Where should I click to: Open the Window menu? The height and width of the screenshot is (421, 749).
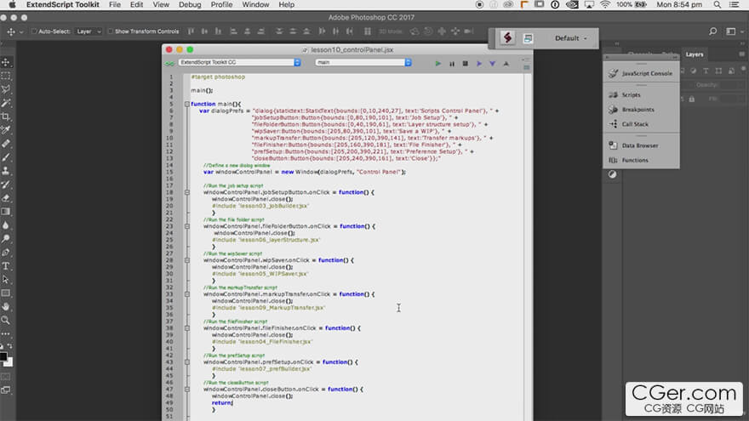click(255, 5)
